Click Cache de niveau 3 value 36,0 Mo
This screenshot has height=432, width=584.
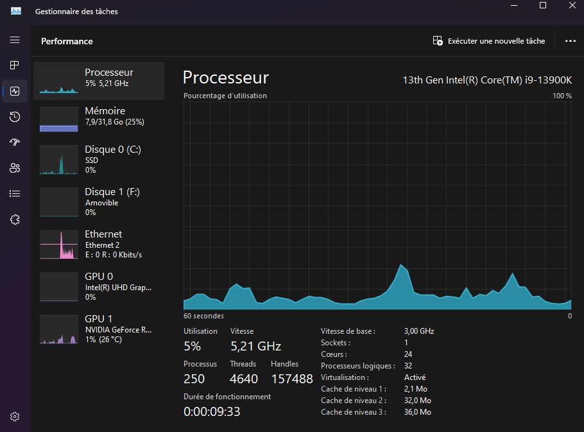pos(418,412)
